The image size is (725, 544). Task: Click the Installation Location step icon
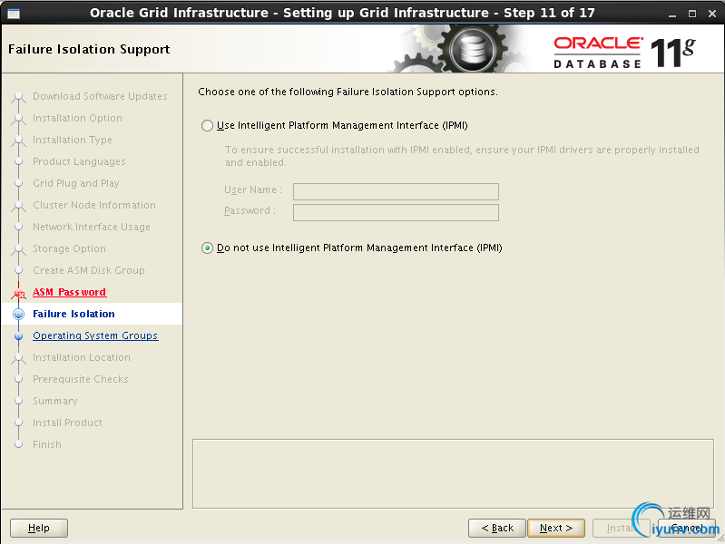18,358
